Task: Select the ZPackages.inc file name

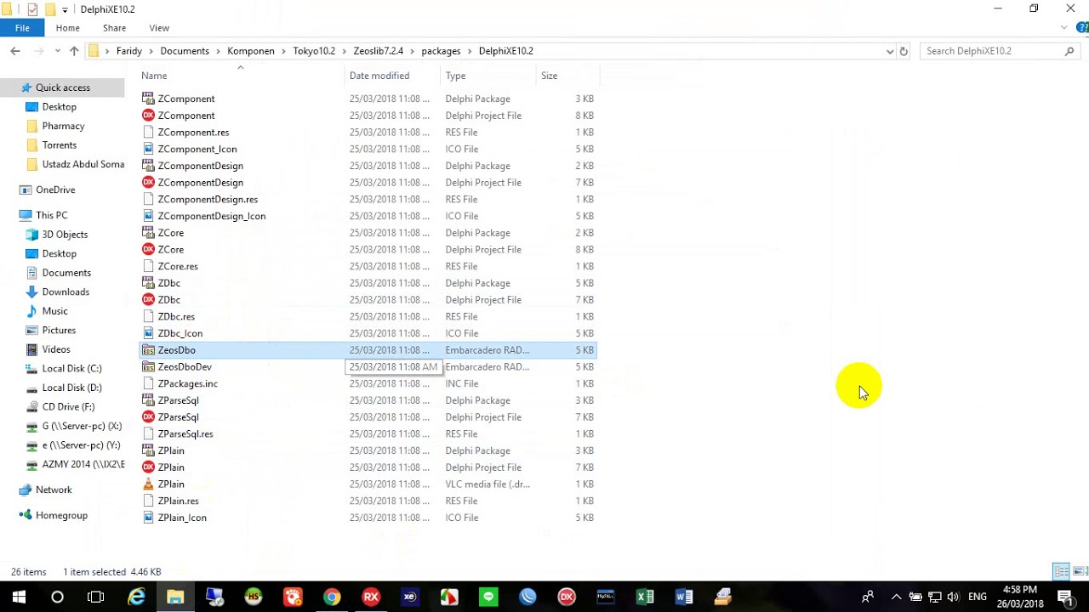Action: pos(187,384)
